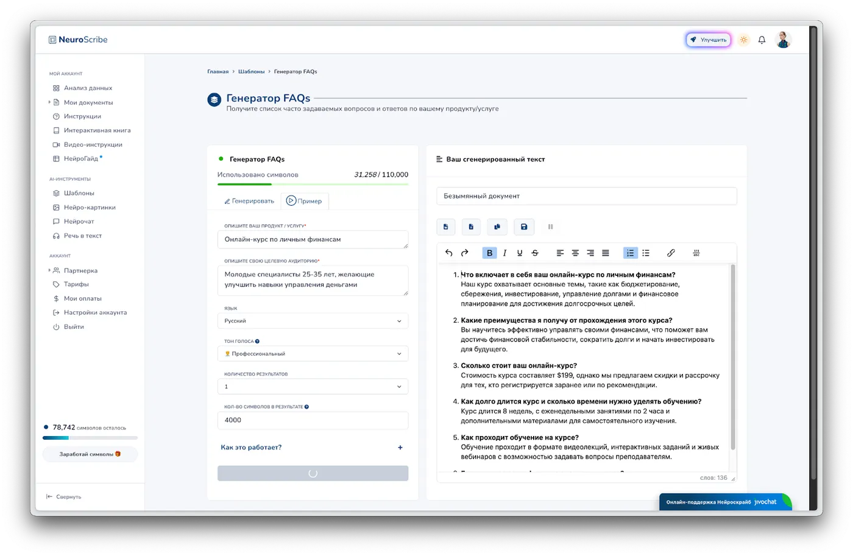This screenshot has width=853, height=556.
Task: Click the document name field Безымянный документ
Action: tap(587, 196)
